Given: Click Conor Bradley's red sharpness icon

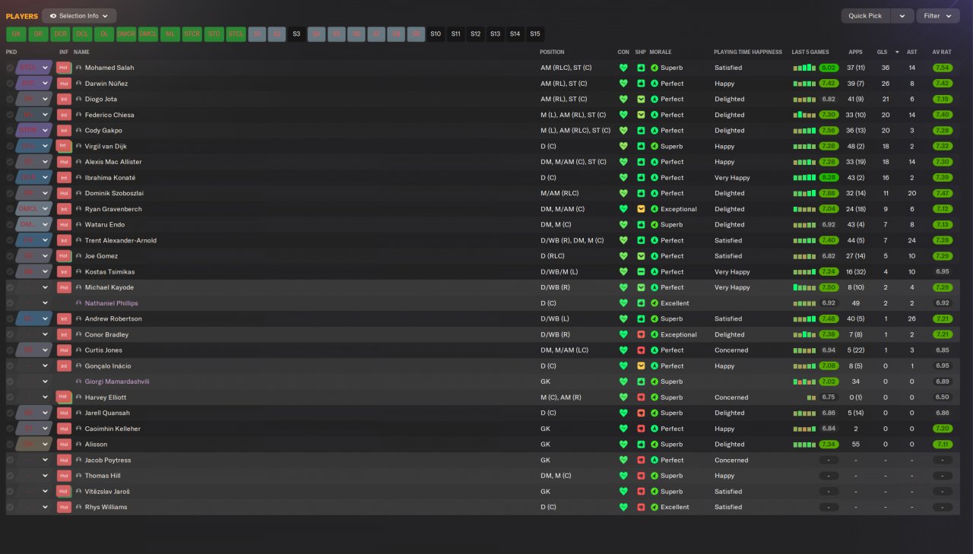Looking at the screenshot, I should coord(641,334).
